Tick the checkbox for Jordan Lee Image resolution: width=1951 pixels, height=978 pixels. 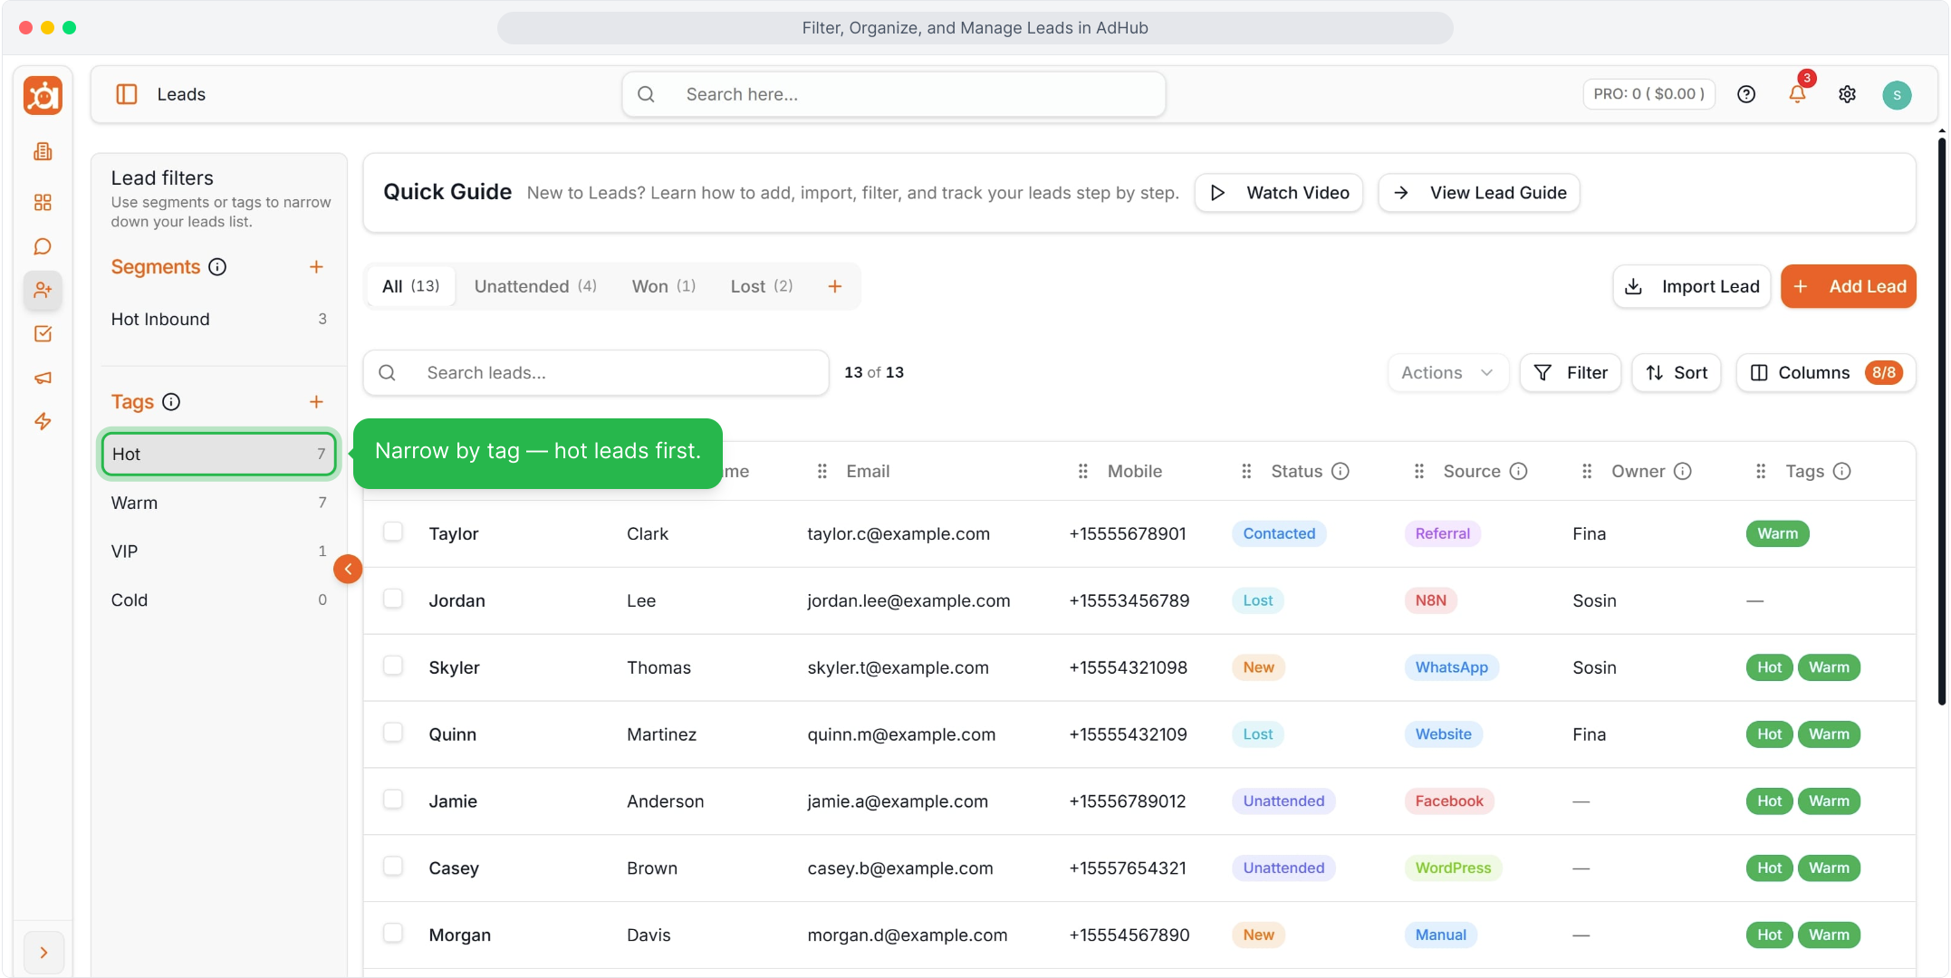pos(393,599)
